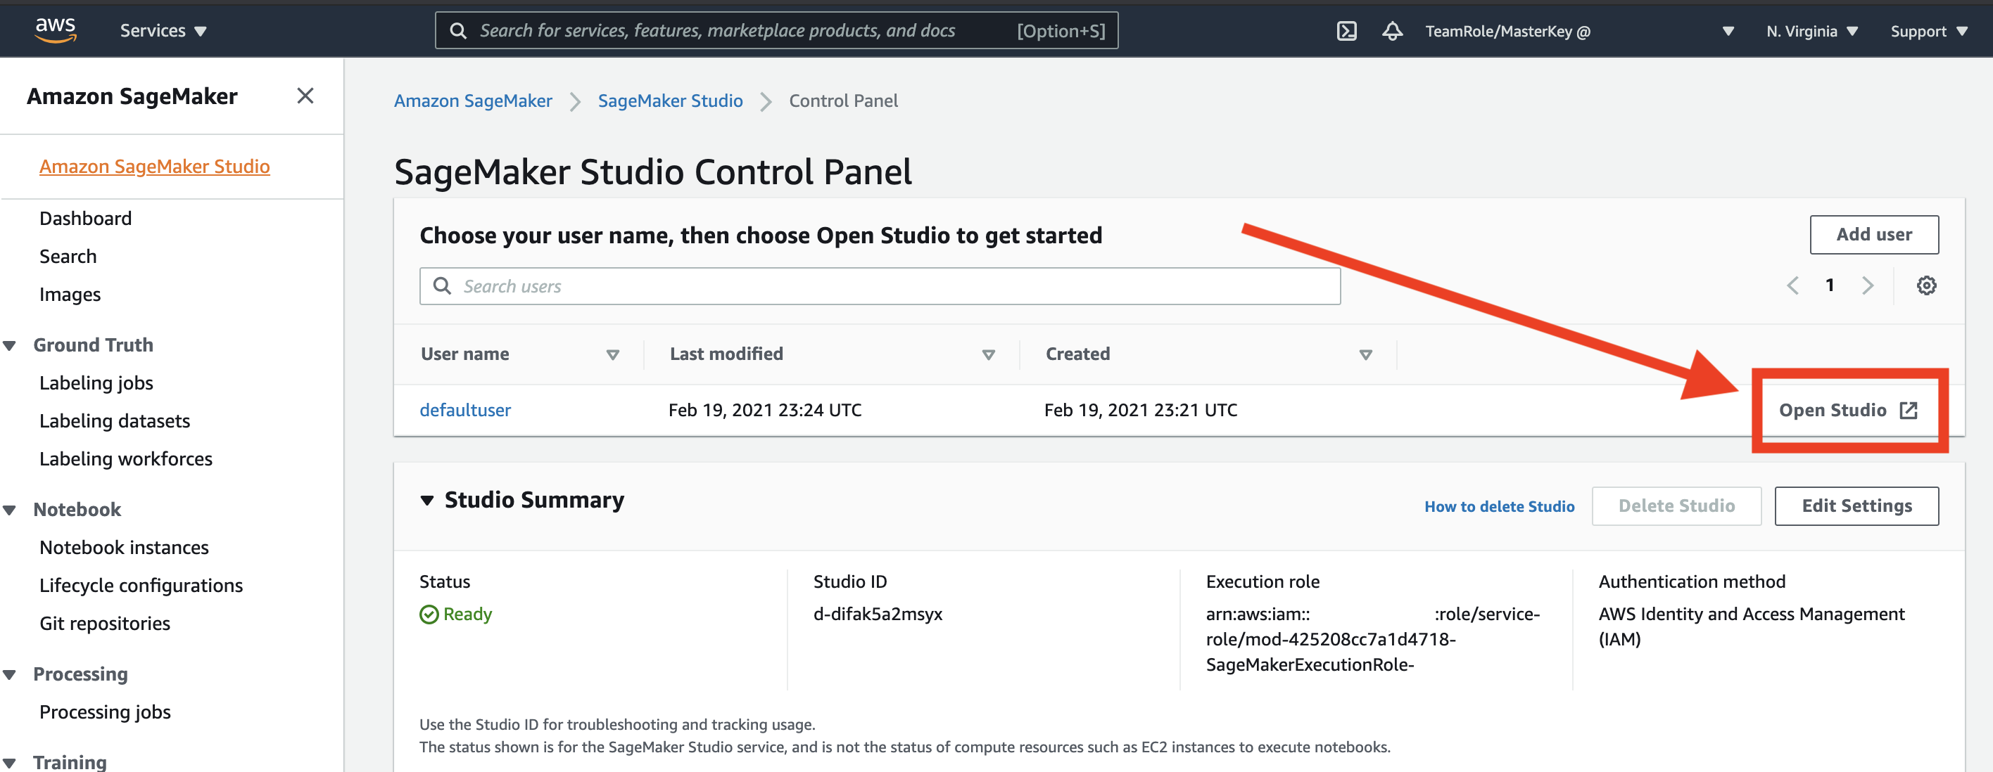Select Dashboard in the sidebar

pos(85,218)
